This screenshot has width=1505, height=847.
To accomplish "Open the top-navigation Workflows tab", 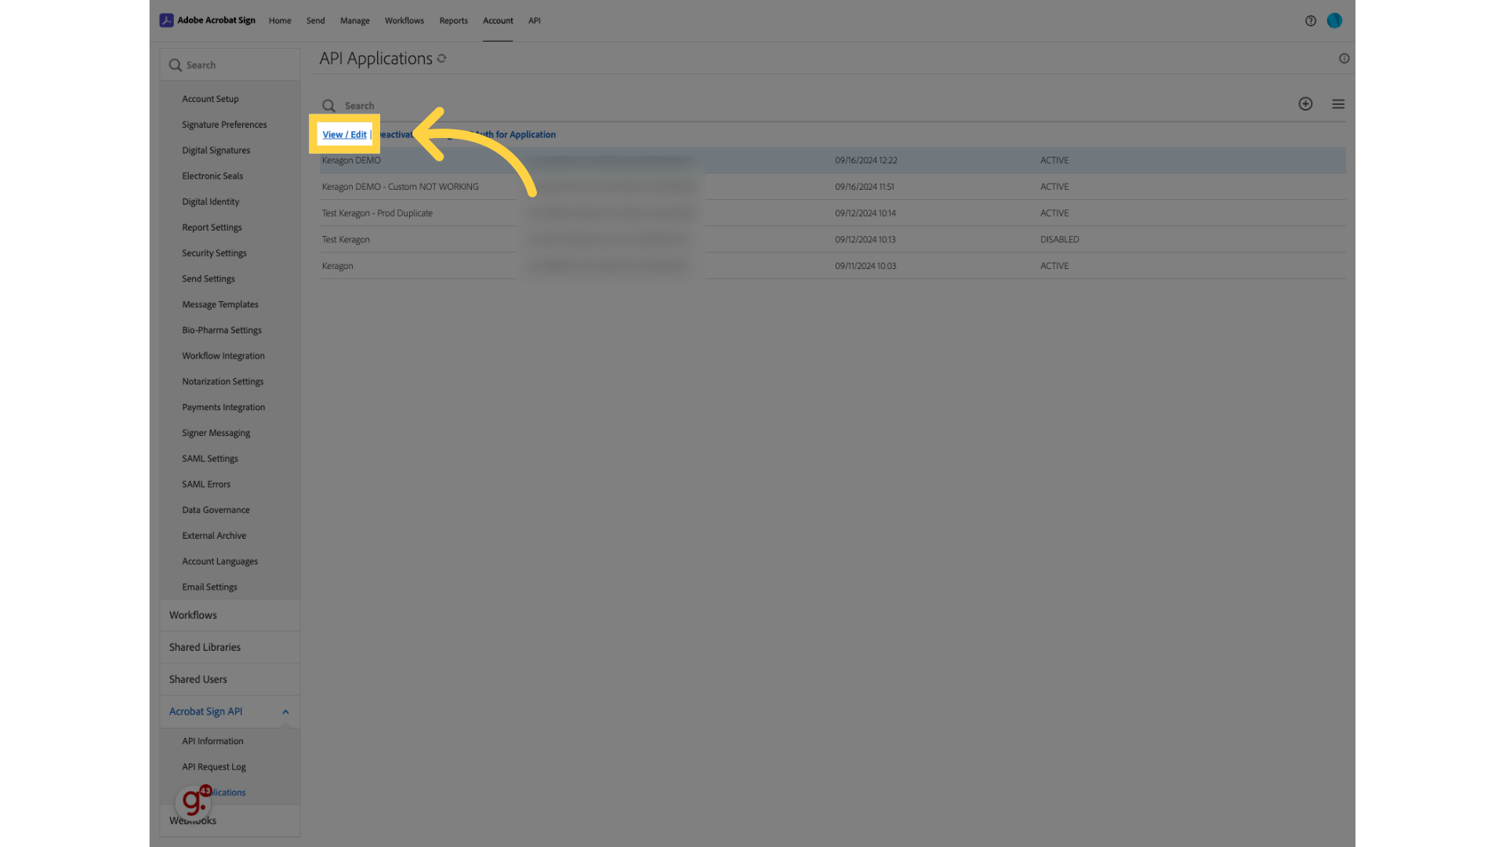I will click(x=404, y=21).
